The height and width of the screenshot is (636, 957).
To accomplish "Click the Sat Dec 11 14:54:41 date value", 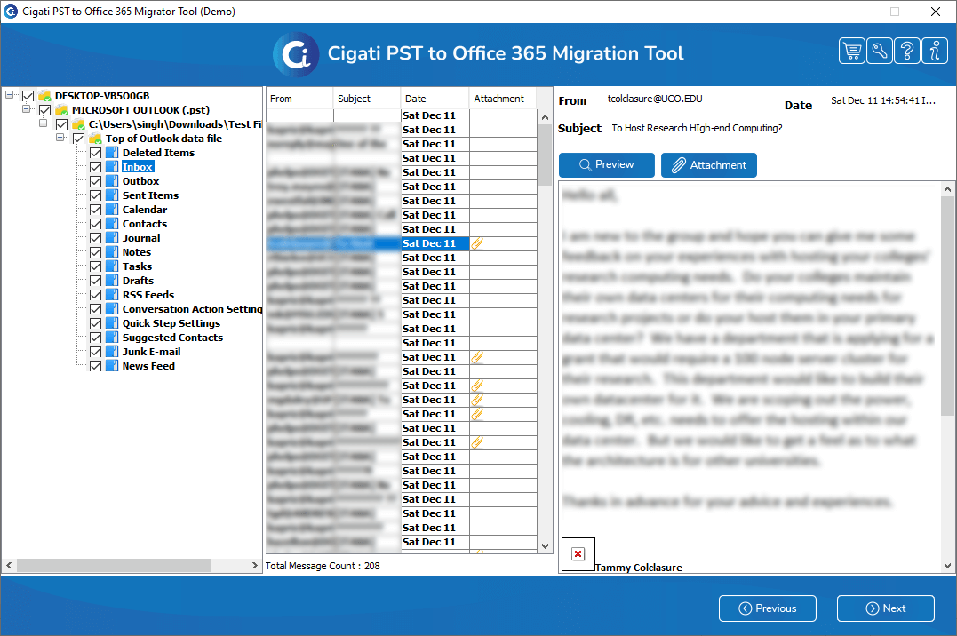I will point(882,100).
